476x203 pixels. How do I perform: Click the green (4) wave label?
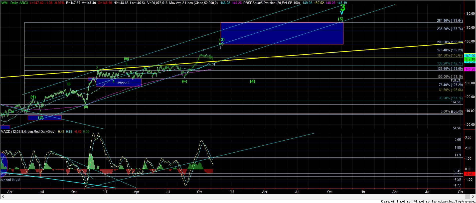tap(252, 81)
